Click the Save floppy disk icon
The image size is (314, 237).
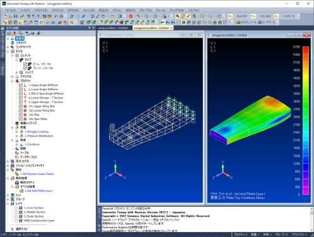point(16,16)
